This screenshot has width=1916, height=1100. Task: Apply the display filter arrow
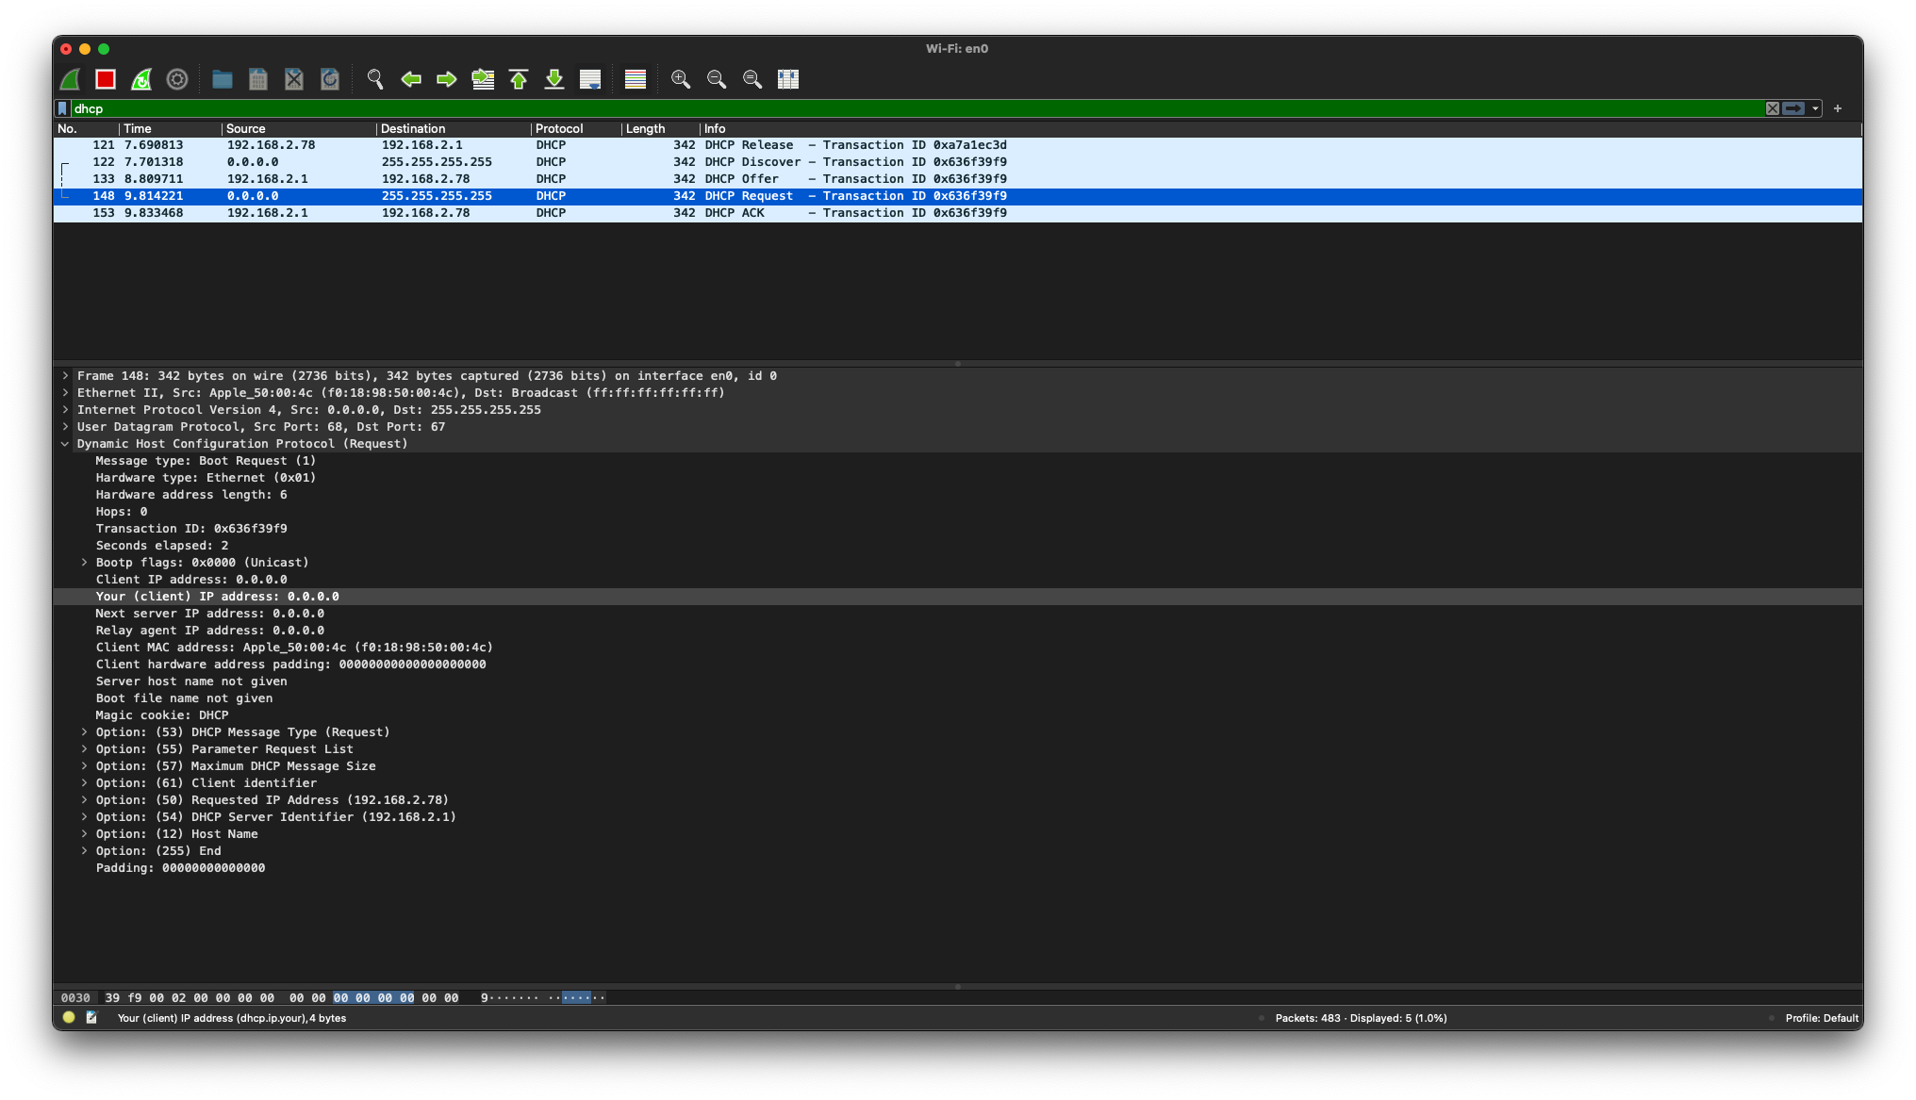[x=1793, y=108]
